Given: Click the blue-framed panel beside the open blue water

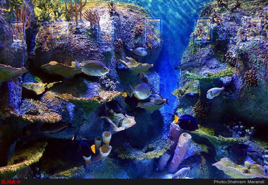Looking at the screenshot, I should [x=153, y=29].
